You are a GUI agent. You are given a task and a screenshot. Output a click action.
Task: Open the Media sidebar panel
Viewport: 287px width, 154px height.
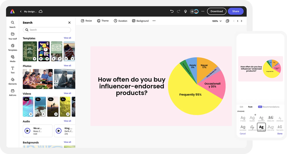coord(13,58)
